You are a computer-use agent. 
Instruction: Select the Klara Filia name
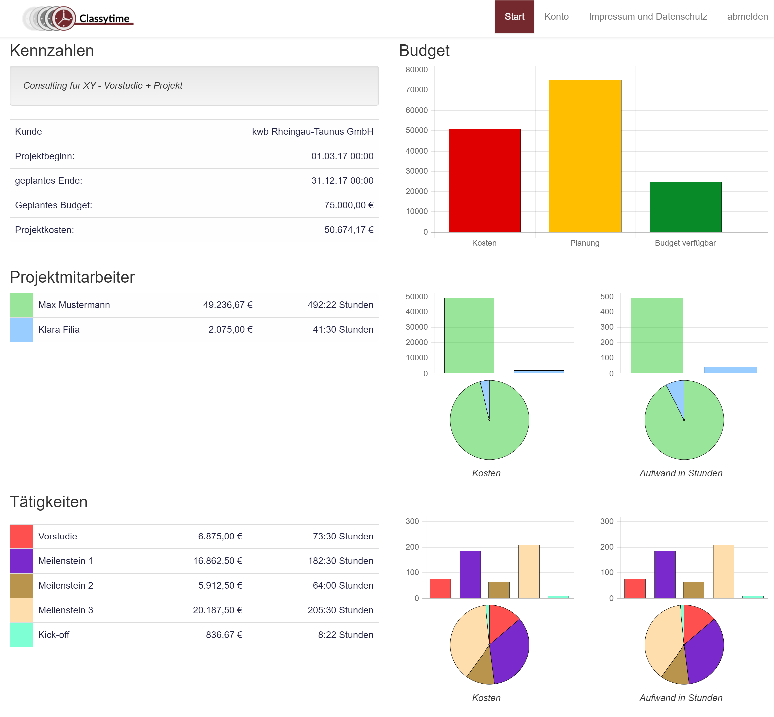click(59, 329)
